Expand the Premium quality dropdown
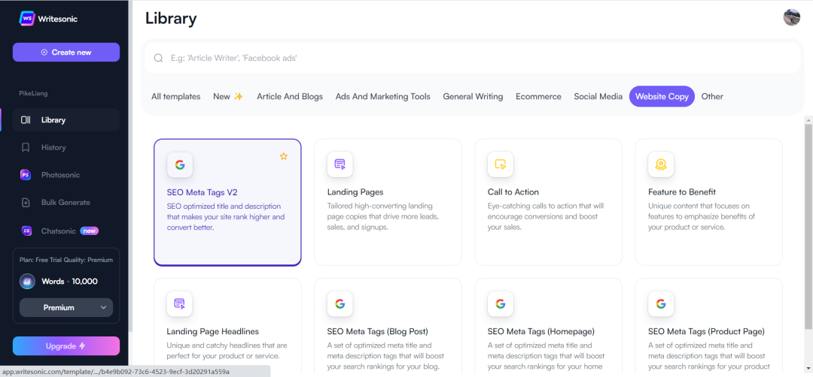The height and width of the screenshot is (377, 813). tap(66, 307)
